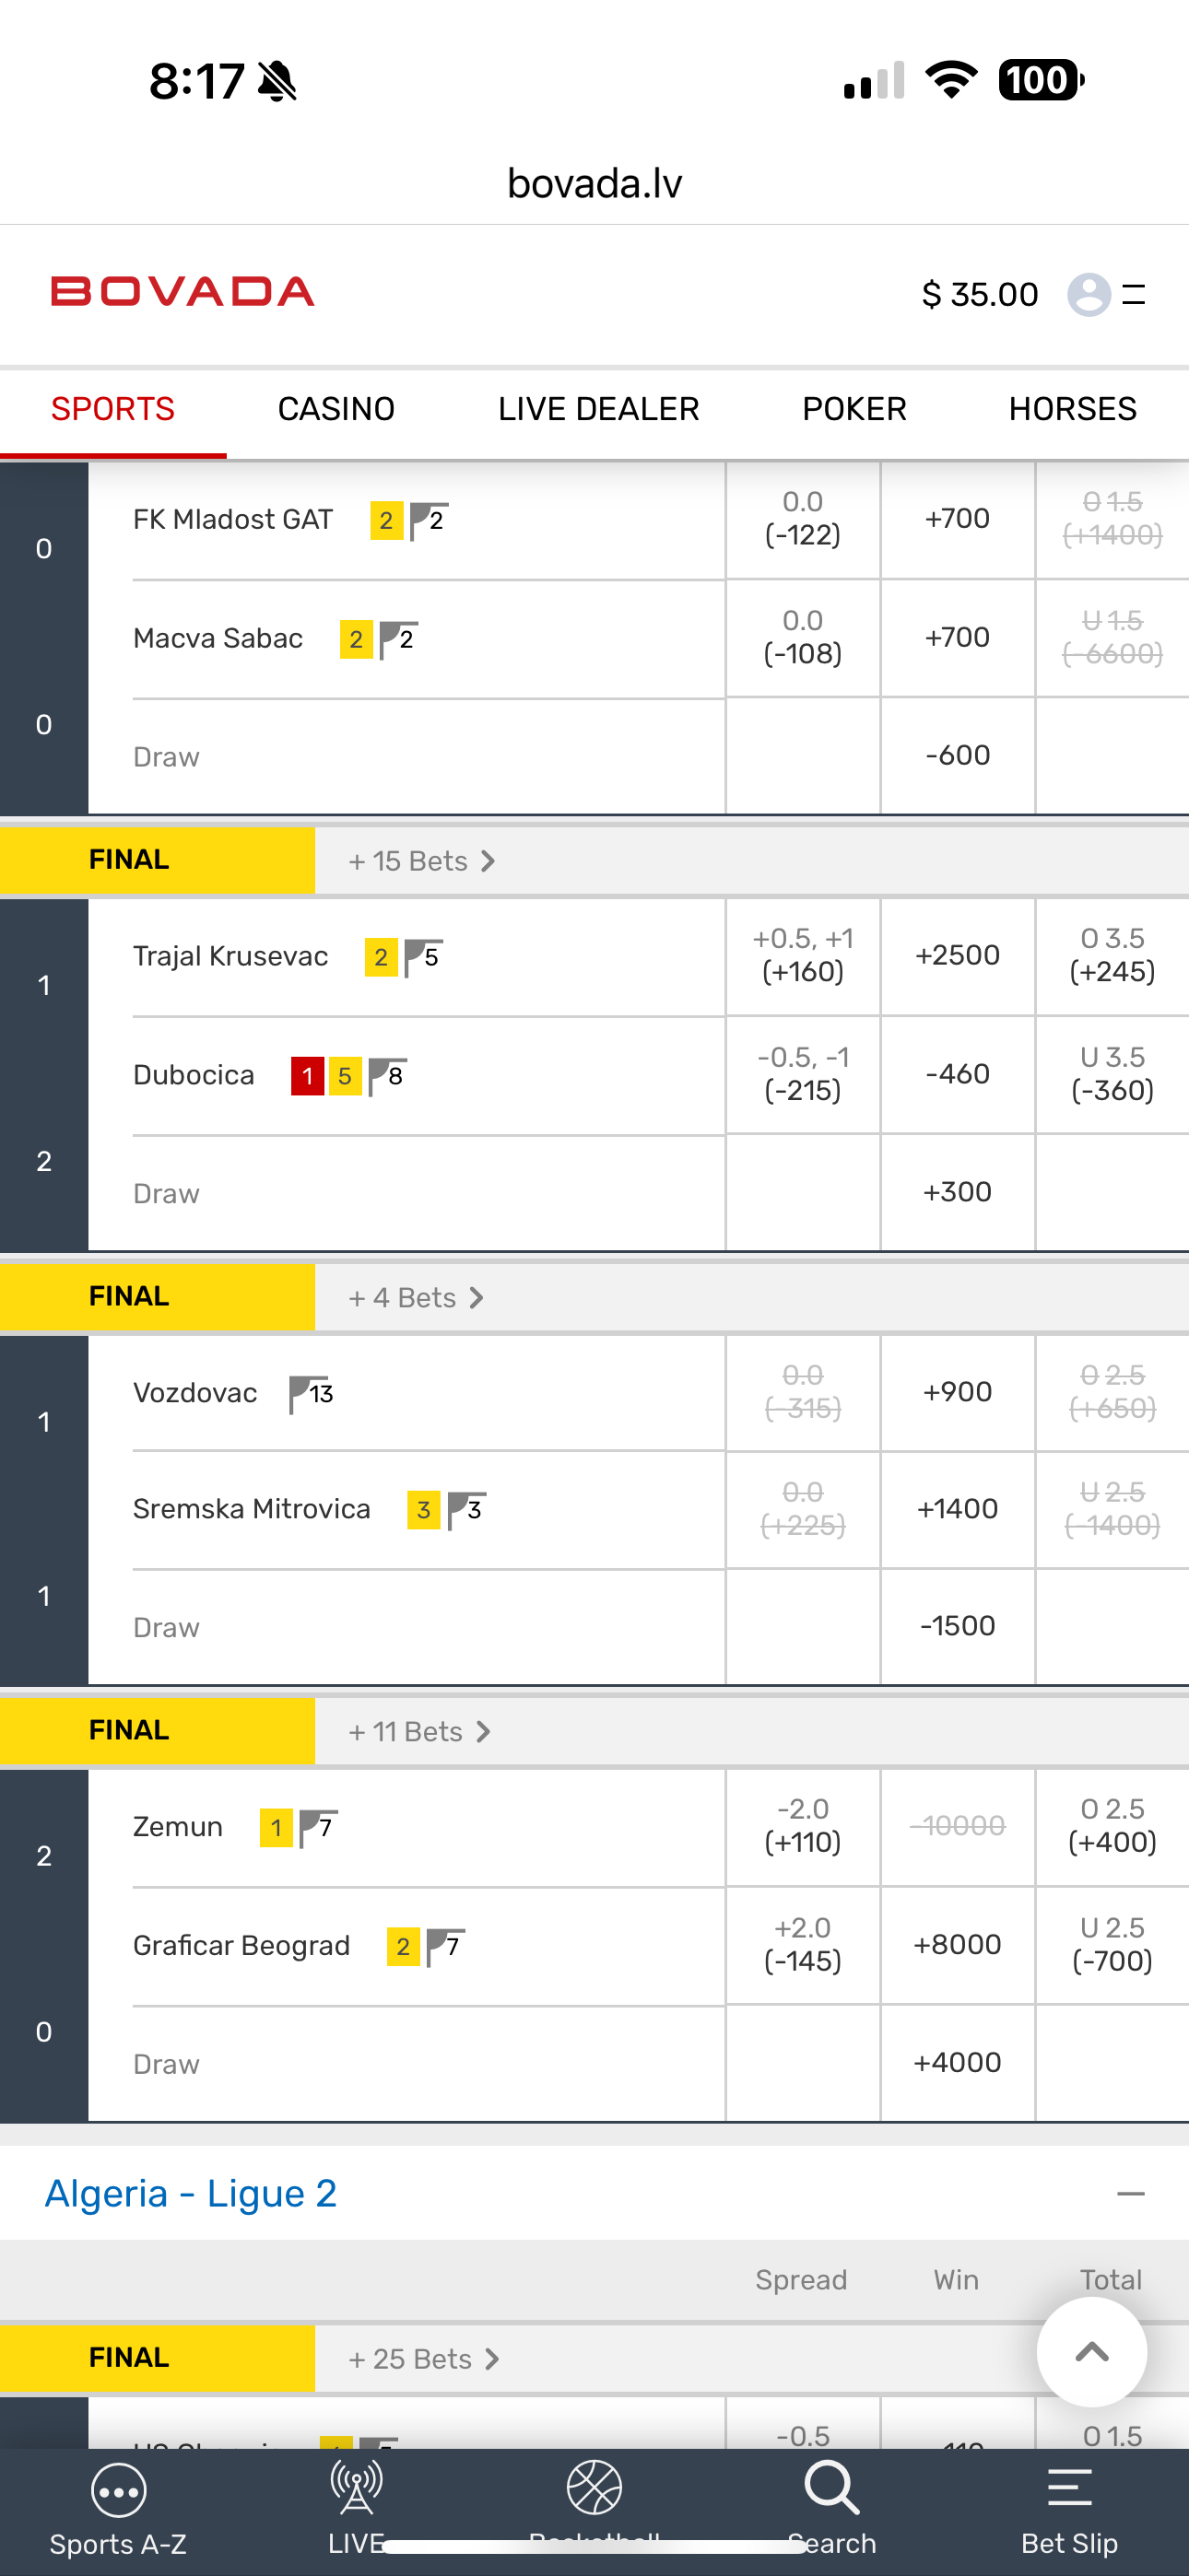
Task: Open the user account profile icon
Action: pyautogui.click(x=1088, y=294)
